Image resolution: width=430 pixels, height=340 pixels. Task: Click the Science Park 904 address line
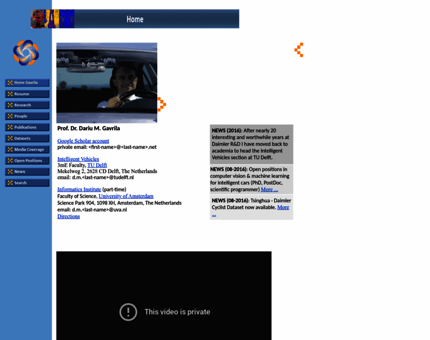(x=119, y=203)
